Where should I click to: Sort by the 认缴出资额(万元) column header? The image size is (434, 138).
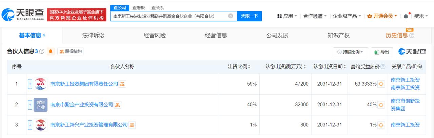click(x=285, y=67)
